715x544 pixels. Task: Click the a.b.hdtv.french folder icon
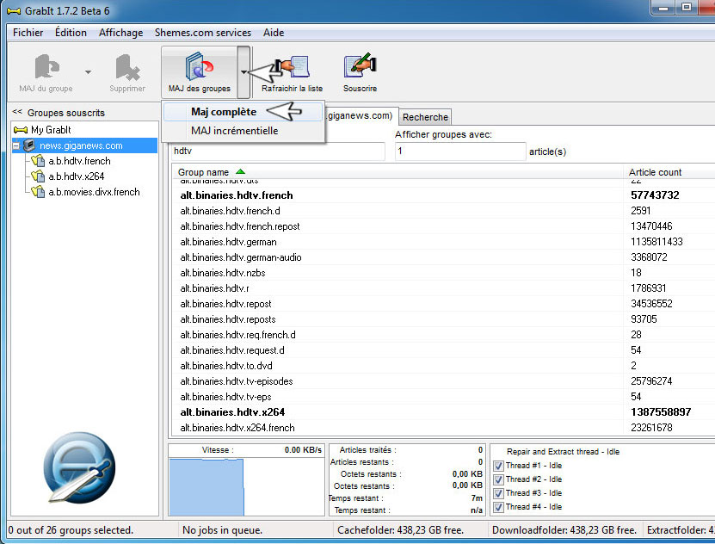38,160
